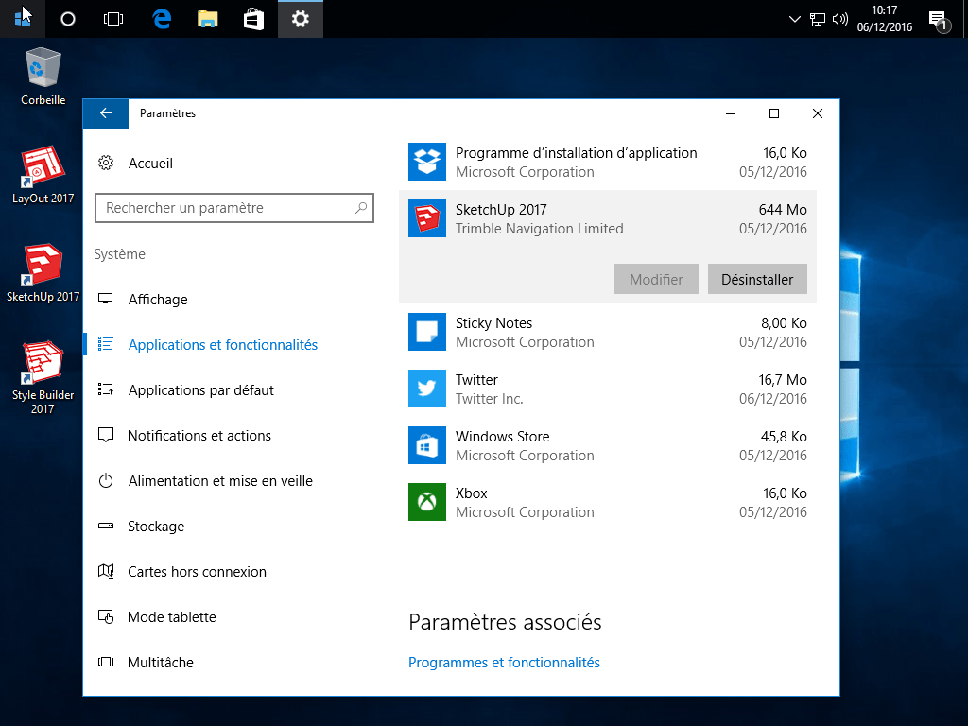
Task: Open Notifications et actions section
Action: pos(199,436)
